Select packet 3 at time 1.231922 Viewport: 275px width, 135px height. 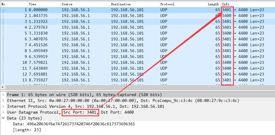137,22
